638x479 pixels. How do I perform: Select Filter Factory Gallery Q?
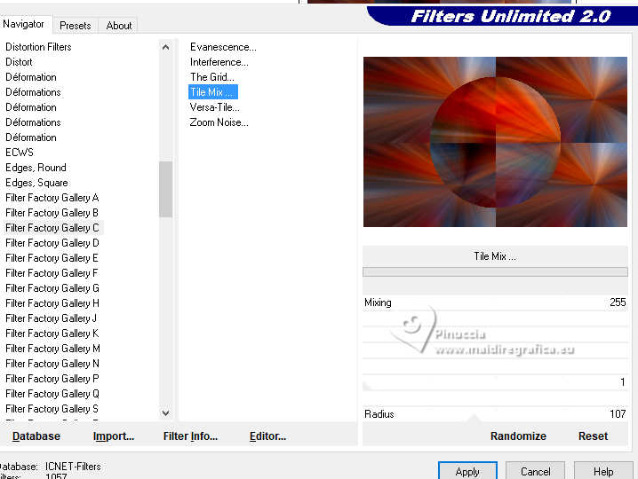coord(52,393)
